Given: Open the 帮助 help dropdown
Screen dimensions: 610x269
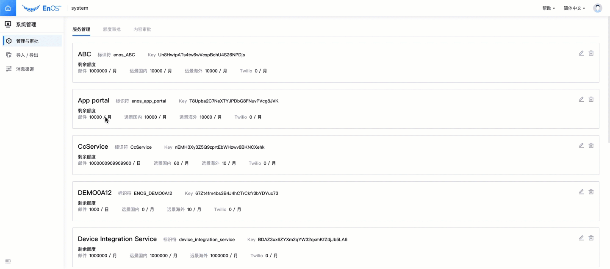Looking at the screenshot, I should click(549, 8).
